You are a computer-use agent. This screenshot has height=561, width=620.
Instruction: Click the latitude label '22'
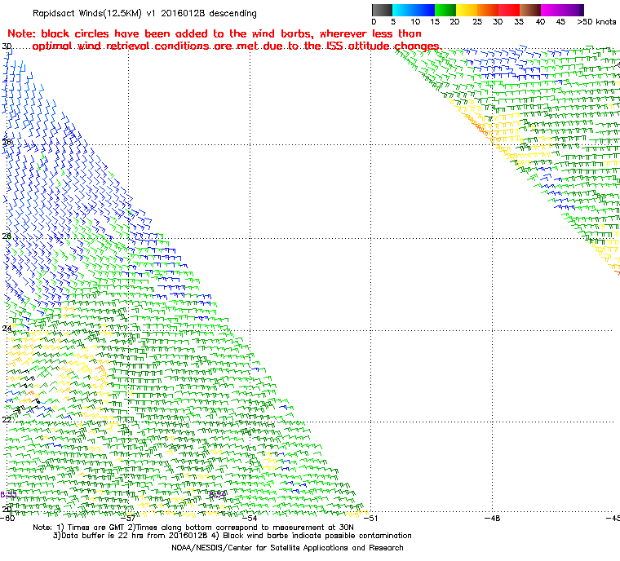[x=7, y=419]
